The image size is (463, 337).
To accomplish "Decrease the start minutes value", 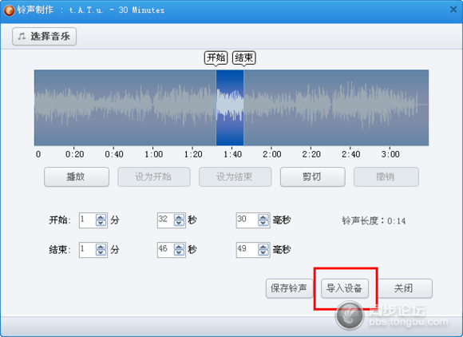I will click(101, 223).
